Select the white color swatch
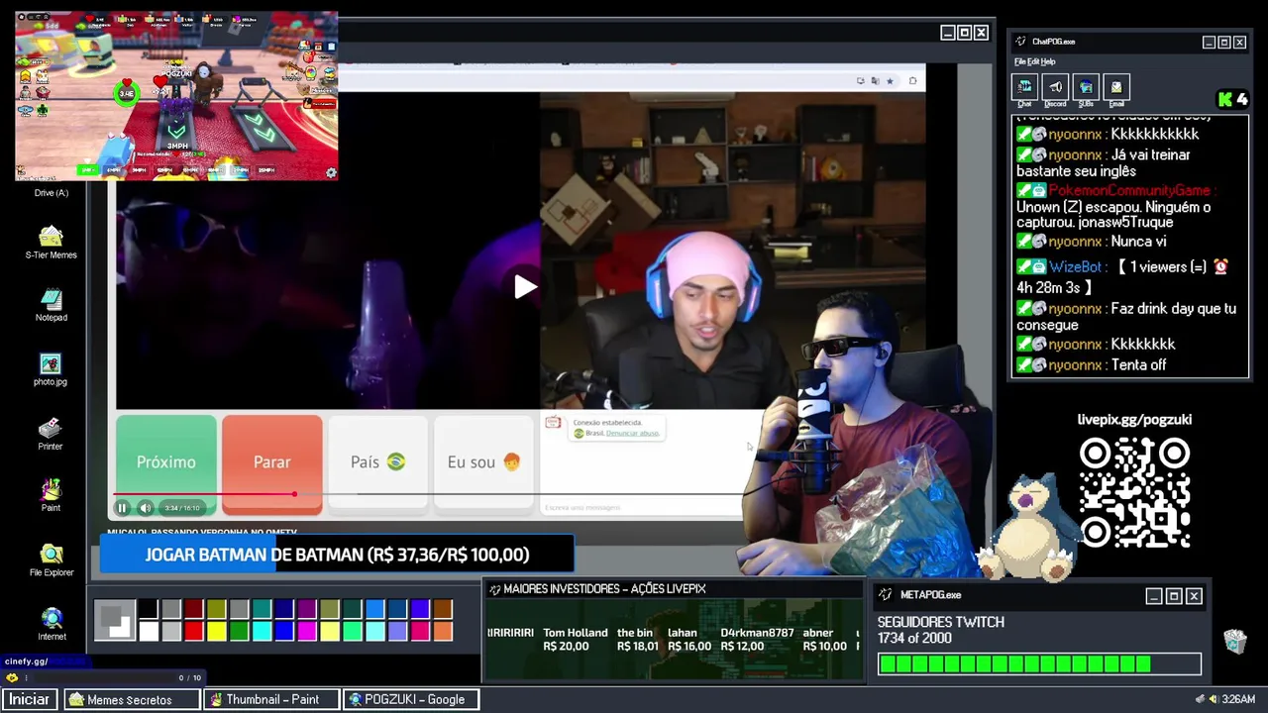Image resolution: width=1268 pixels, height=713 pixels. point(148,631)
